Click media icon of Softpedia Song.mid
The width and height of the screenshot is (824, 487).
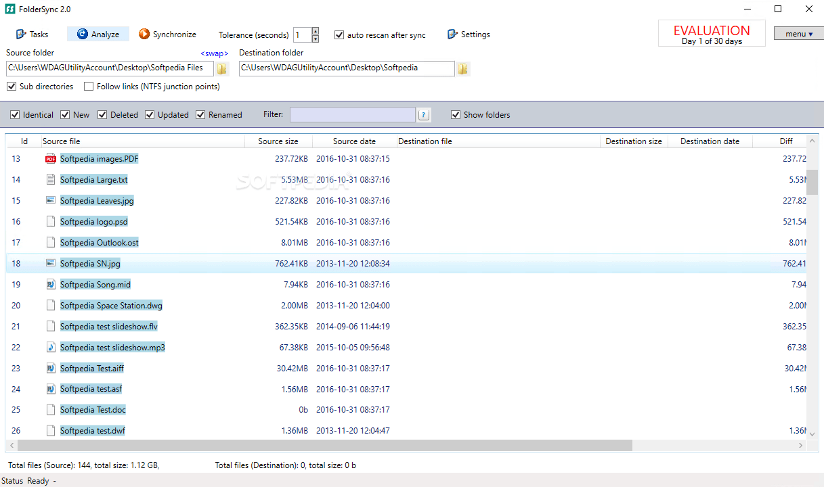pyautogui.click(x=51, y=285)
